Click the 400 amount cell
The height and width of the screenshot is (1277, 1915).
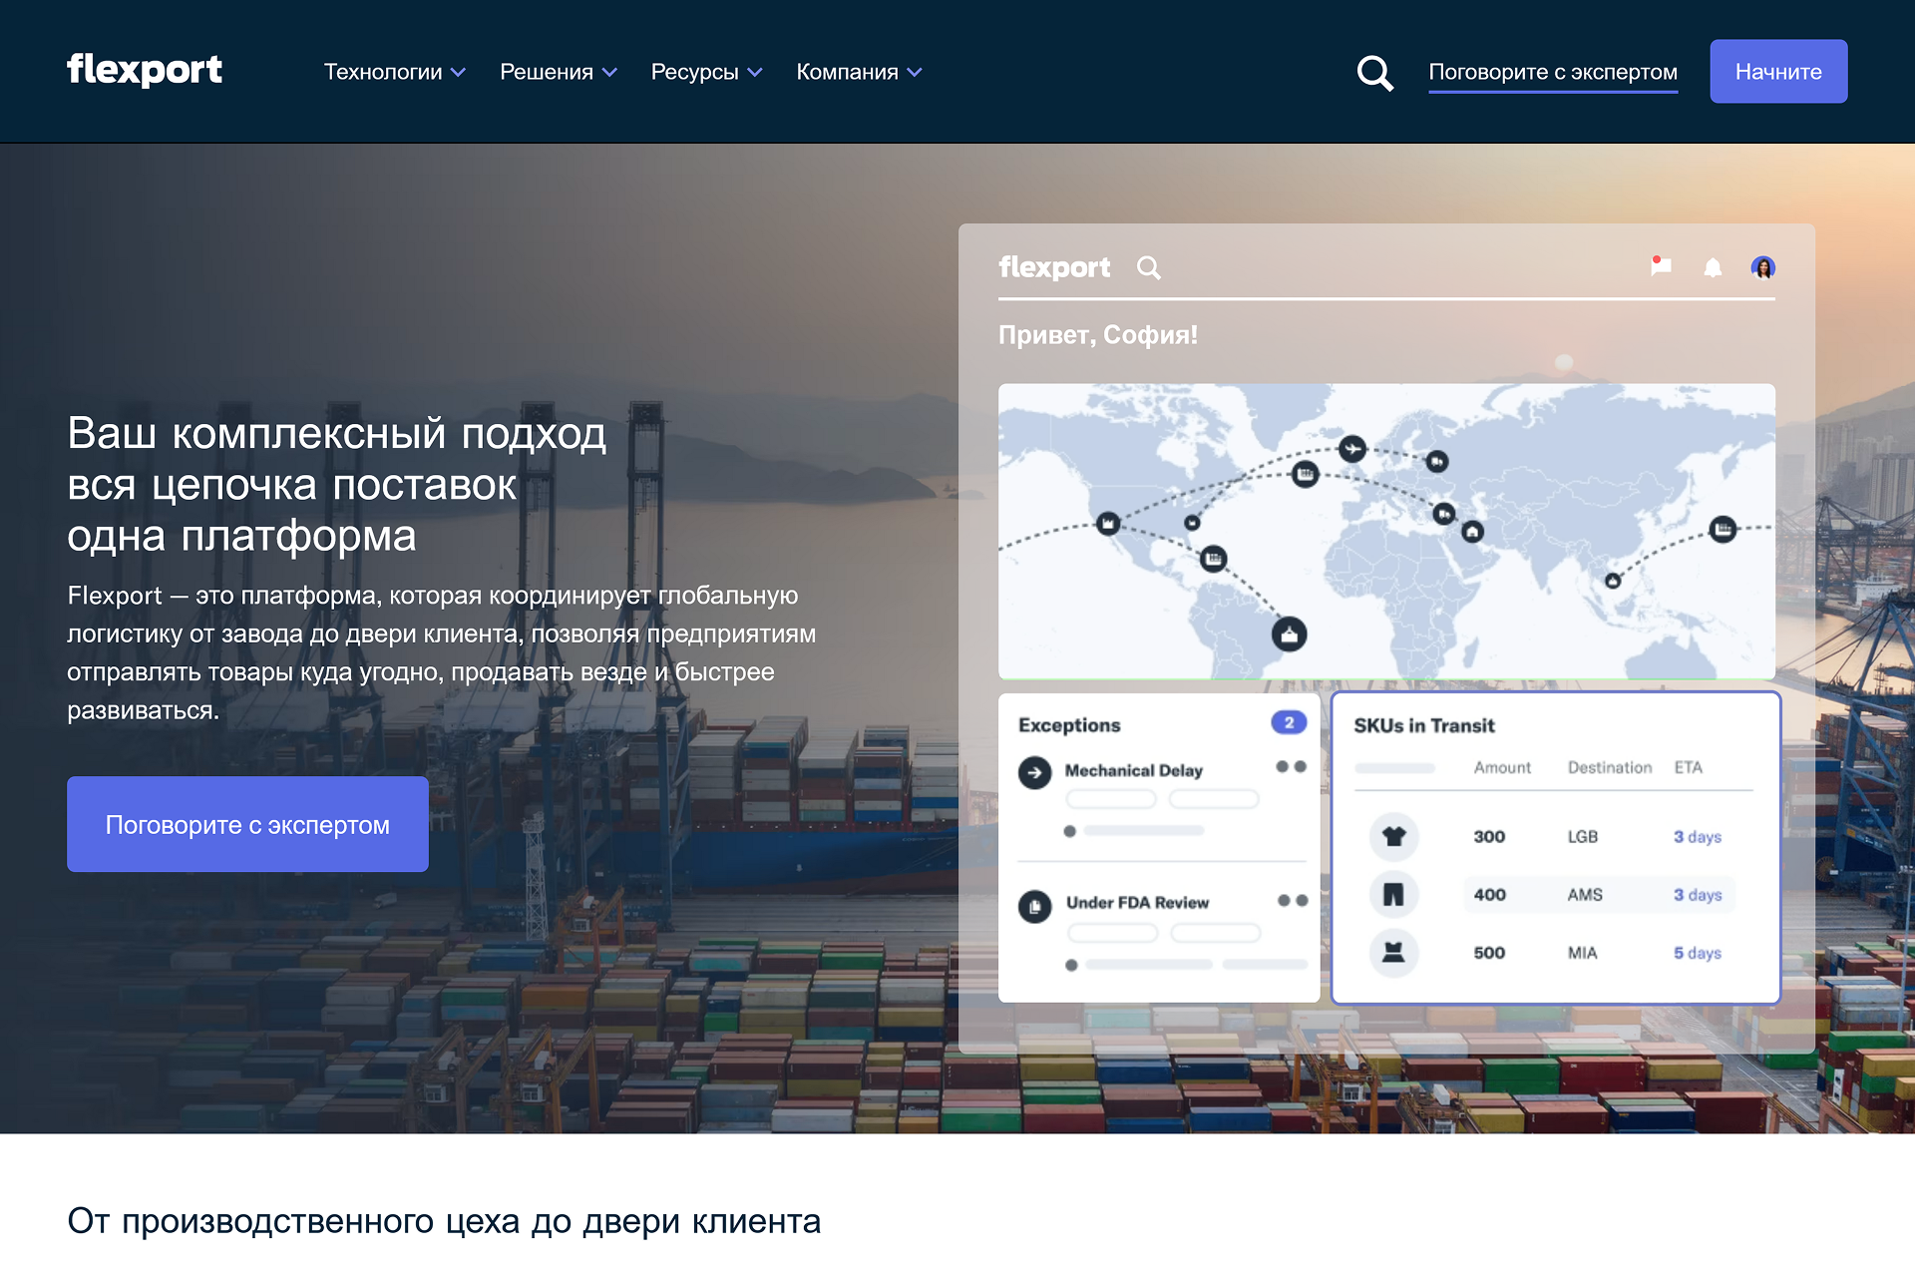(x=1490, y=894)
